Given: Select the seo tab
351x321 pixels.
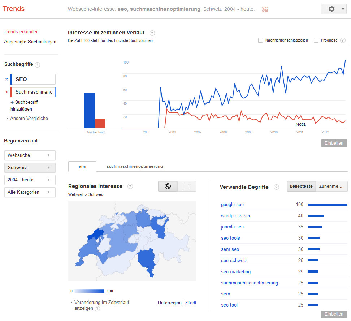Looking at the screenshot, I should coord(82,167).
